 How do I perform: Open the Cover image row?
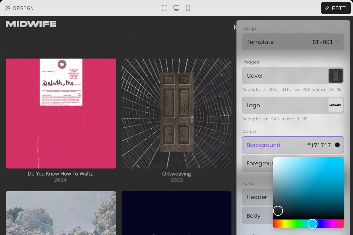pyautogui.click(x=293, y=76)
